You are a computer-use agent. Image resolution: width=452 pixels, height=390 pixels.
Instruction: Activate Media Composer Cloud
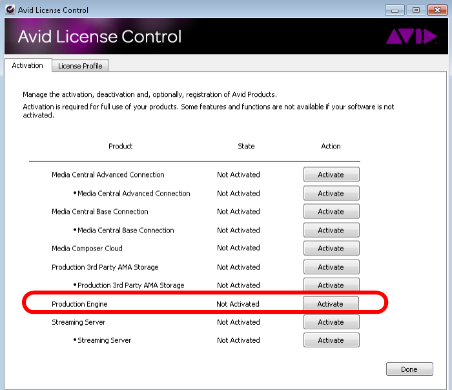tap(331, 248)
